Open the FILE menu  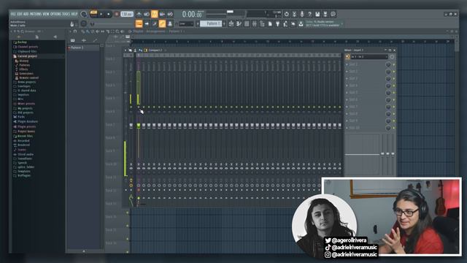[13, 14]
